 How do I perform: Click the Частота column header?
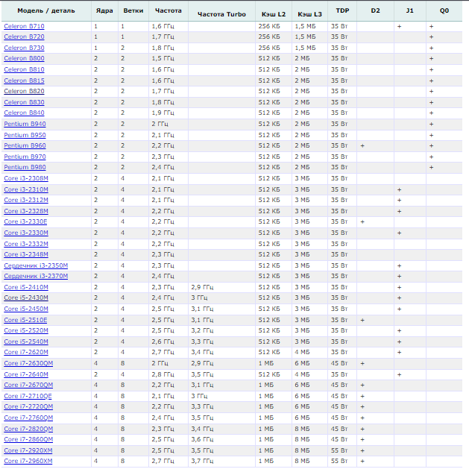pyautogui.click(x=169, y=11)
